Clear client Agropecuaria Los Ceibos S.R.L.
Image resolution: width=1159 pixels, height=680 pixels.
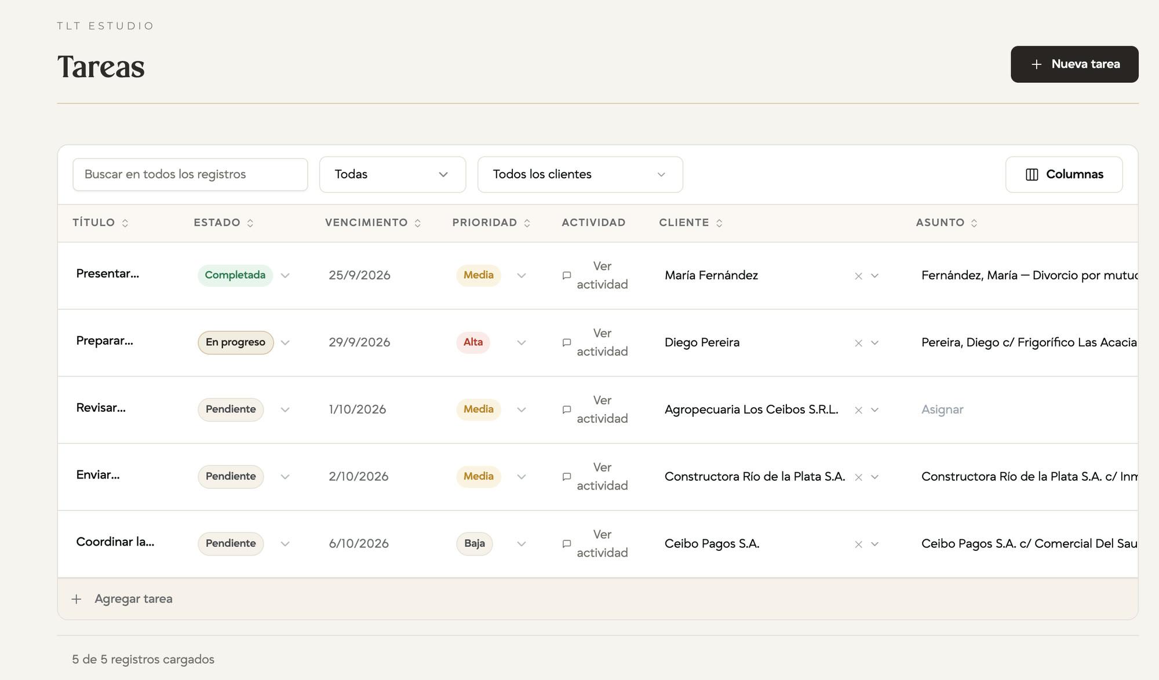pos(858,410)
